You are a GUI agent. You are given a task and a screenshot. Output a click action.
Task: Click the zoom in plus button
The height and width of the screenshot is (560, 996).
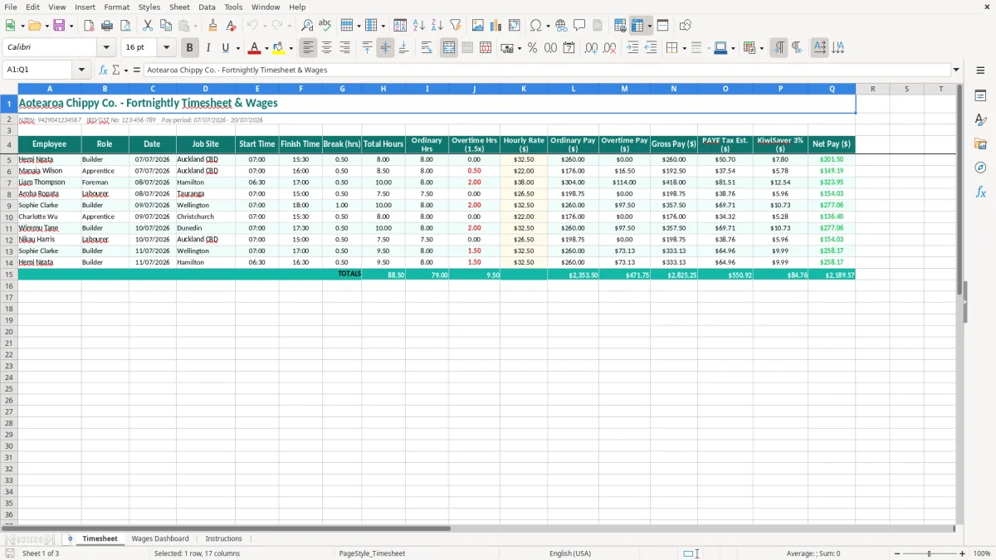click(962, 553)
